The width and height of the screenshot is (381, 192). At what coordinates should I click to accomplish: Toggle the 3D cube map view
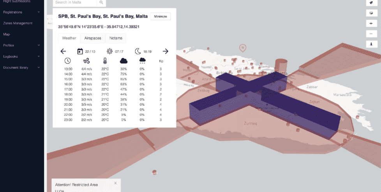tap(372, 13)
